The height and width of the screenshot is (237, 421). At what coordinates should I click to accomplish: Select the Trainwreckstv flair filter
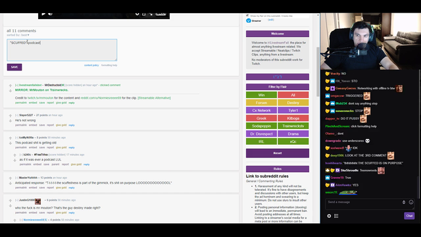[x=293, y=126]
